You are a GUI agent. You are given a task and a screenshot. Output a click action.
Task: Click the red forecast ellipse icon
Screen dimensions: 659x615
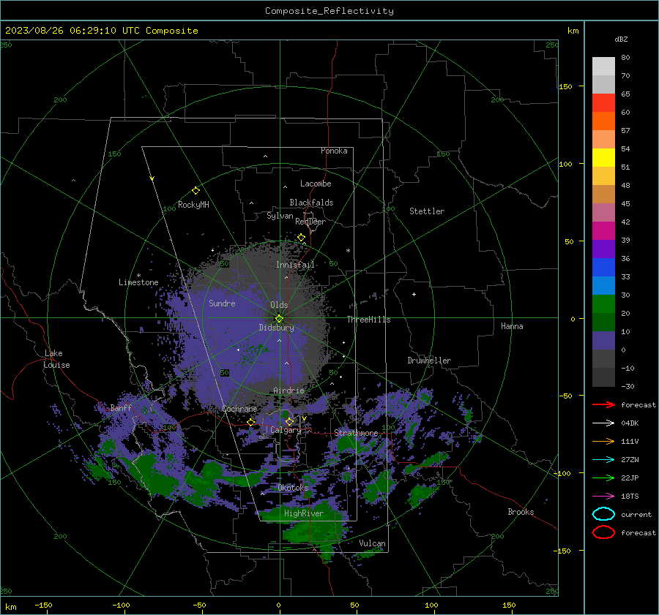[603, 532]
